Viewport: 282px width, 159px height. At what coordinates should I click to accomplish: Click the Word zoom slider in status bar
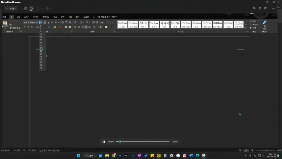click(265, 150)
